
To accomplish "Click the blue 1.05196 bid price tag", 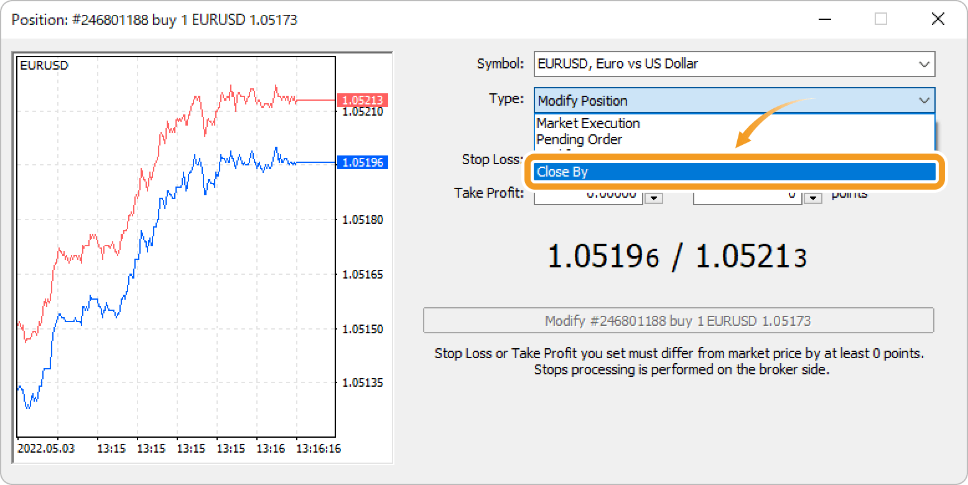I will 363,163.
